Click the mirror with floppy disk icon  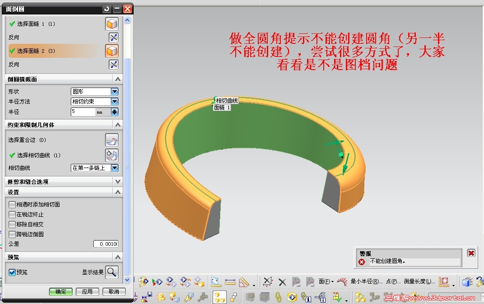(147, 298)
